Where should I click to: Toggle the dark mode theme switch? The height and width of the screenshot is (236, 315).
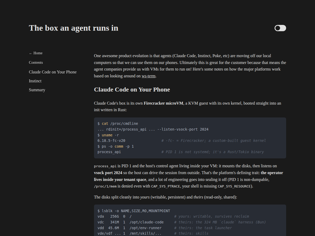(x=280, y=28)
